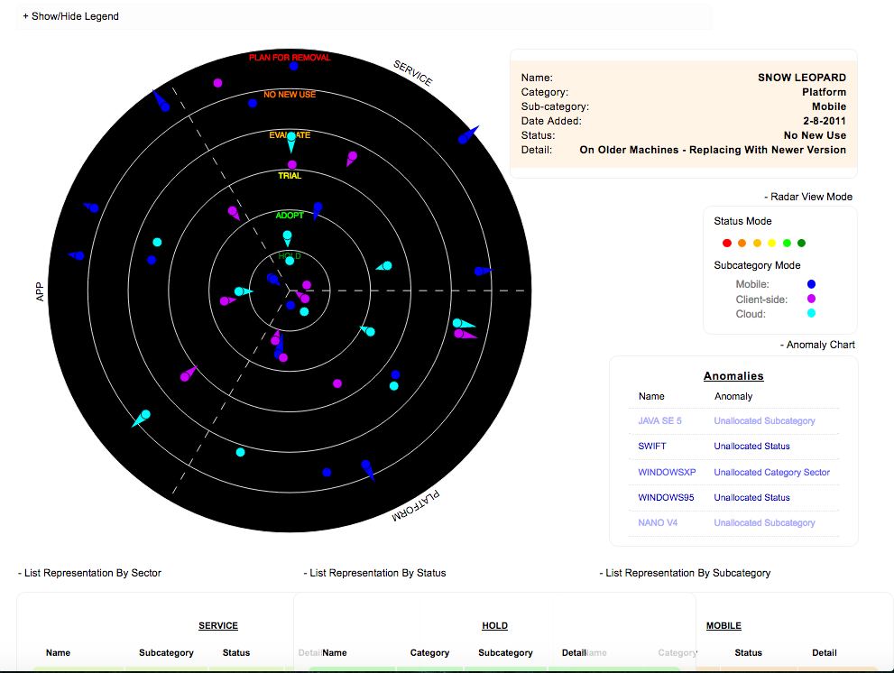Select the blue marker above the dashed line's right end
The height and width of the screenshot is (673, 894).
click(x=483, y=272)
